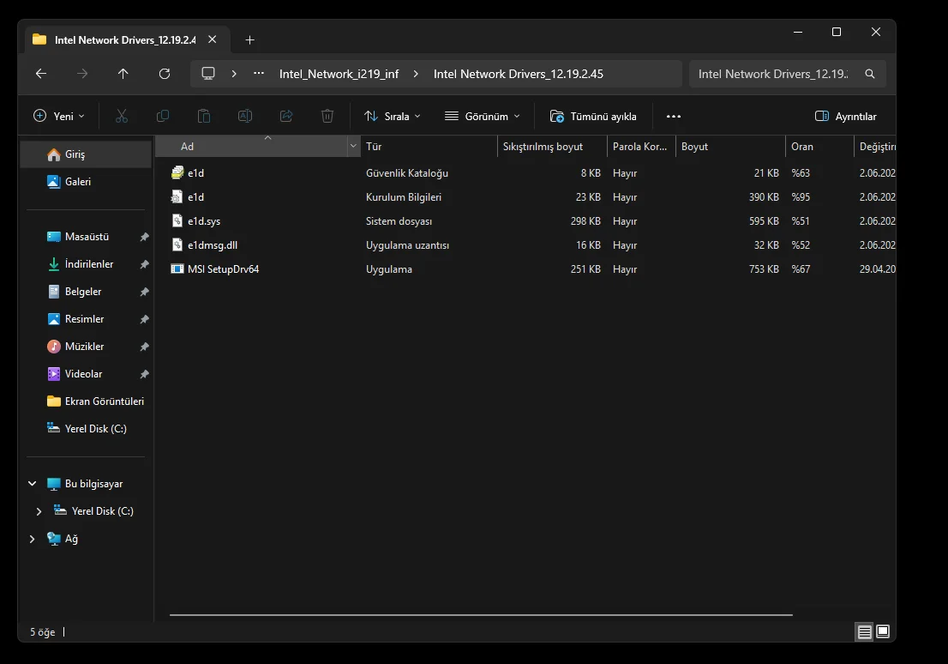The image size is (948, 664).
Task: Open the three-dots more options menu
Action: click(673, 117)
